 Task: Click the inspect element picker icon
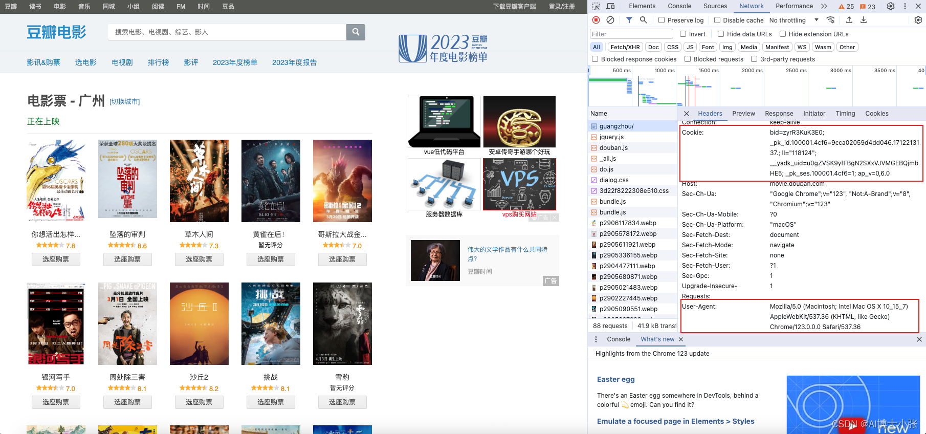596,6
